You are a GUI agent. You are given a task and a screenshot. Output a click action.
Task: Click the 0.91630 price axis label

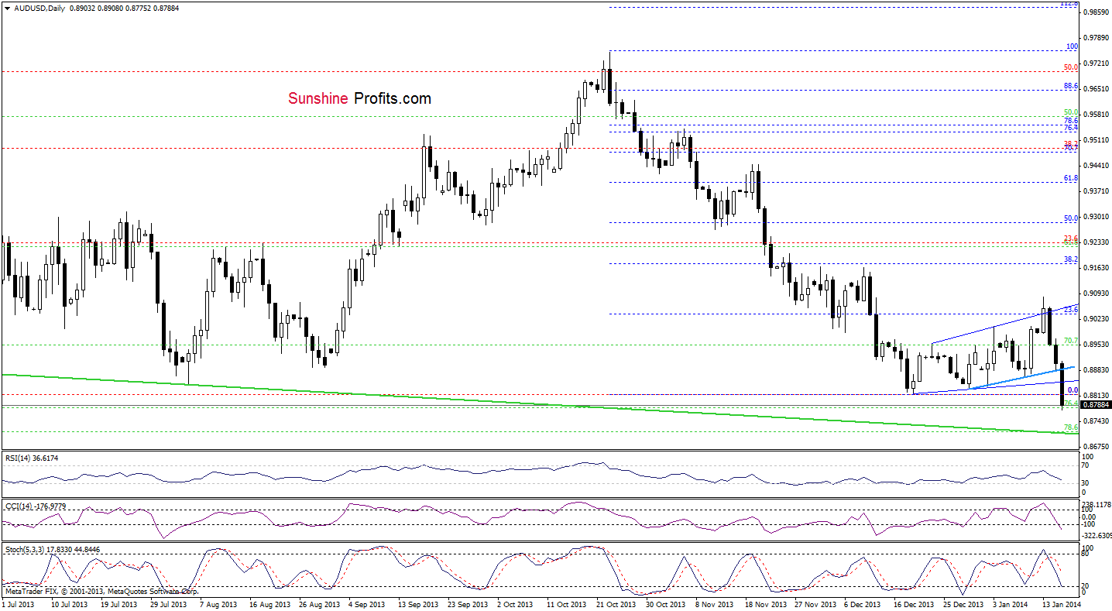(x=1097, y=268)
